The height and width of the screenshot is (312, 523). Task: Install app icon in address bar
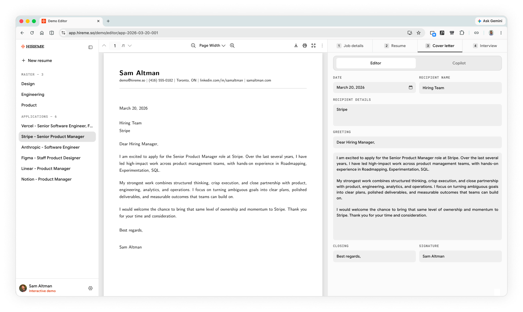click(x=410, y=33)
